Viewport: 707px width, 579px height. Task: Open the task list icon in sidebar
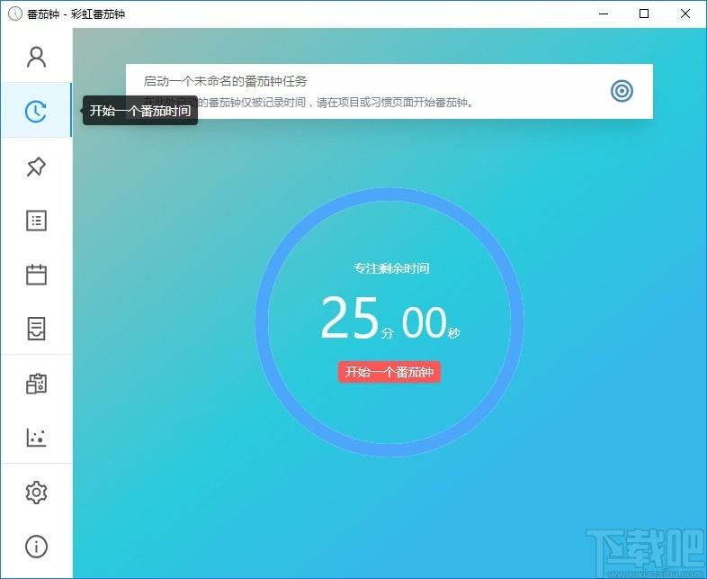pos(36,221)
